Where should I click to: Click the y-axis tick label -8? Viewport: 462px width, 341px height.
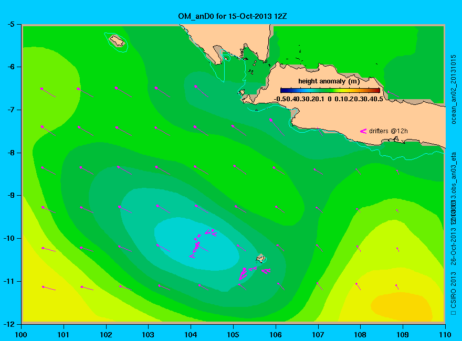coord(10,153)
